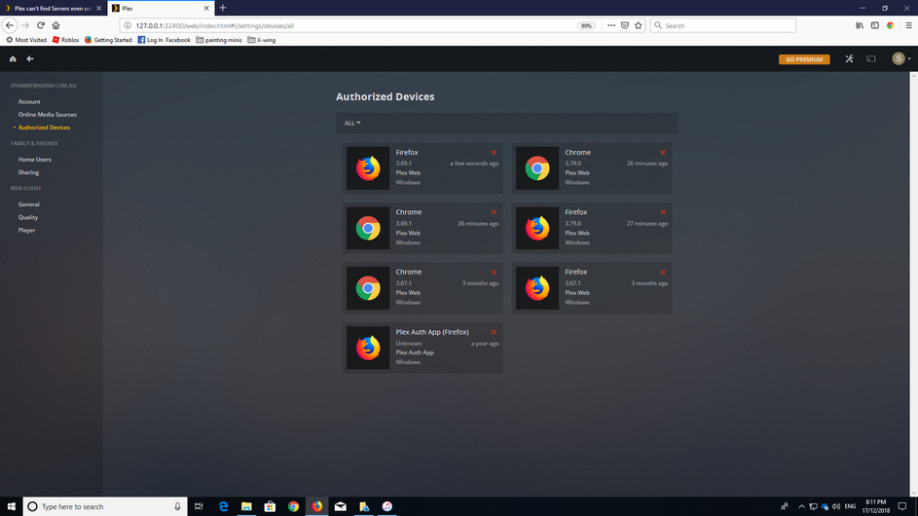Click Firefox 3.67.1 device icon
918x516 pixels.
pyautogui.click(x=536, y=288)
